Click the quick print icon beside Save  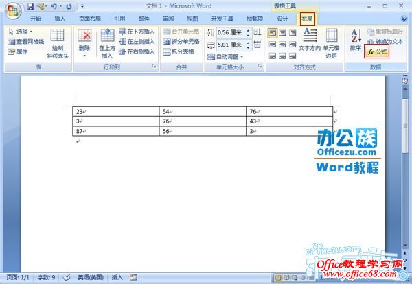click(x=41, y=6)
